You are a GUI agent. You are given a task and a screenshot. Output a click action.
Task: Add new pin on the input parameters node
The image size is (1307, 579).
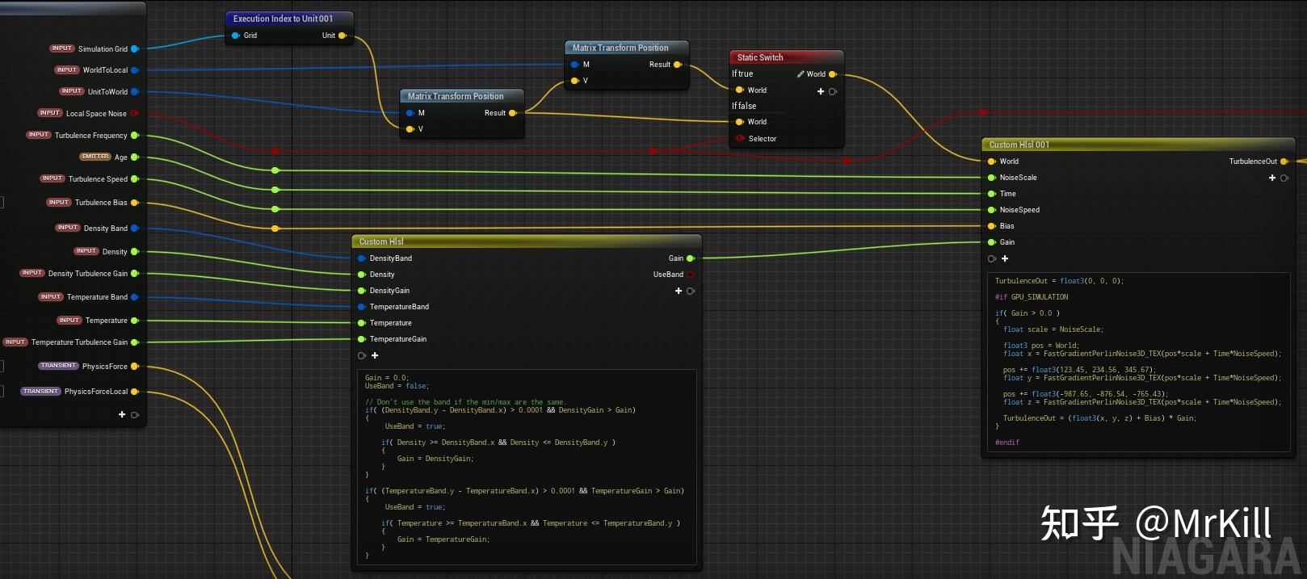click(x=122, y=414)
